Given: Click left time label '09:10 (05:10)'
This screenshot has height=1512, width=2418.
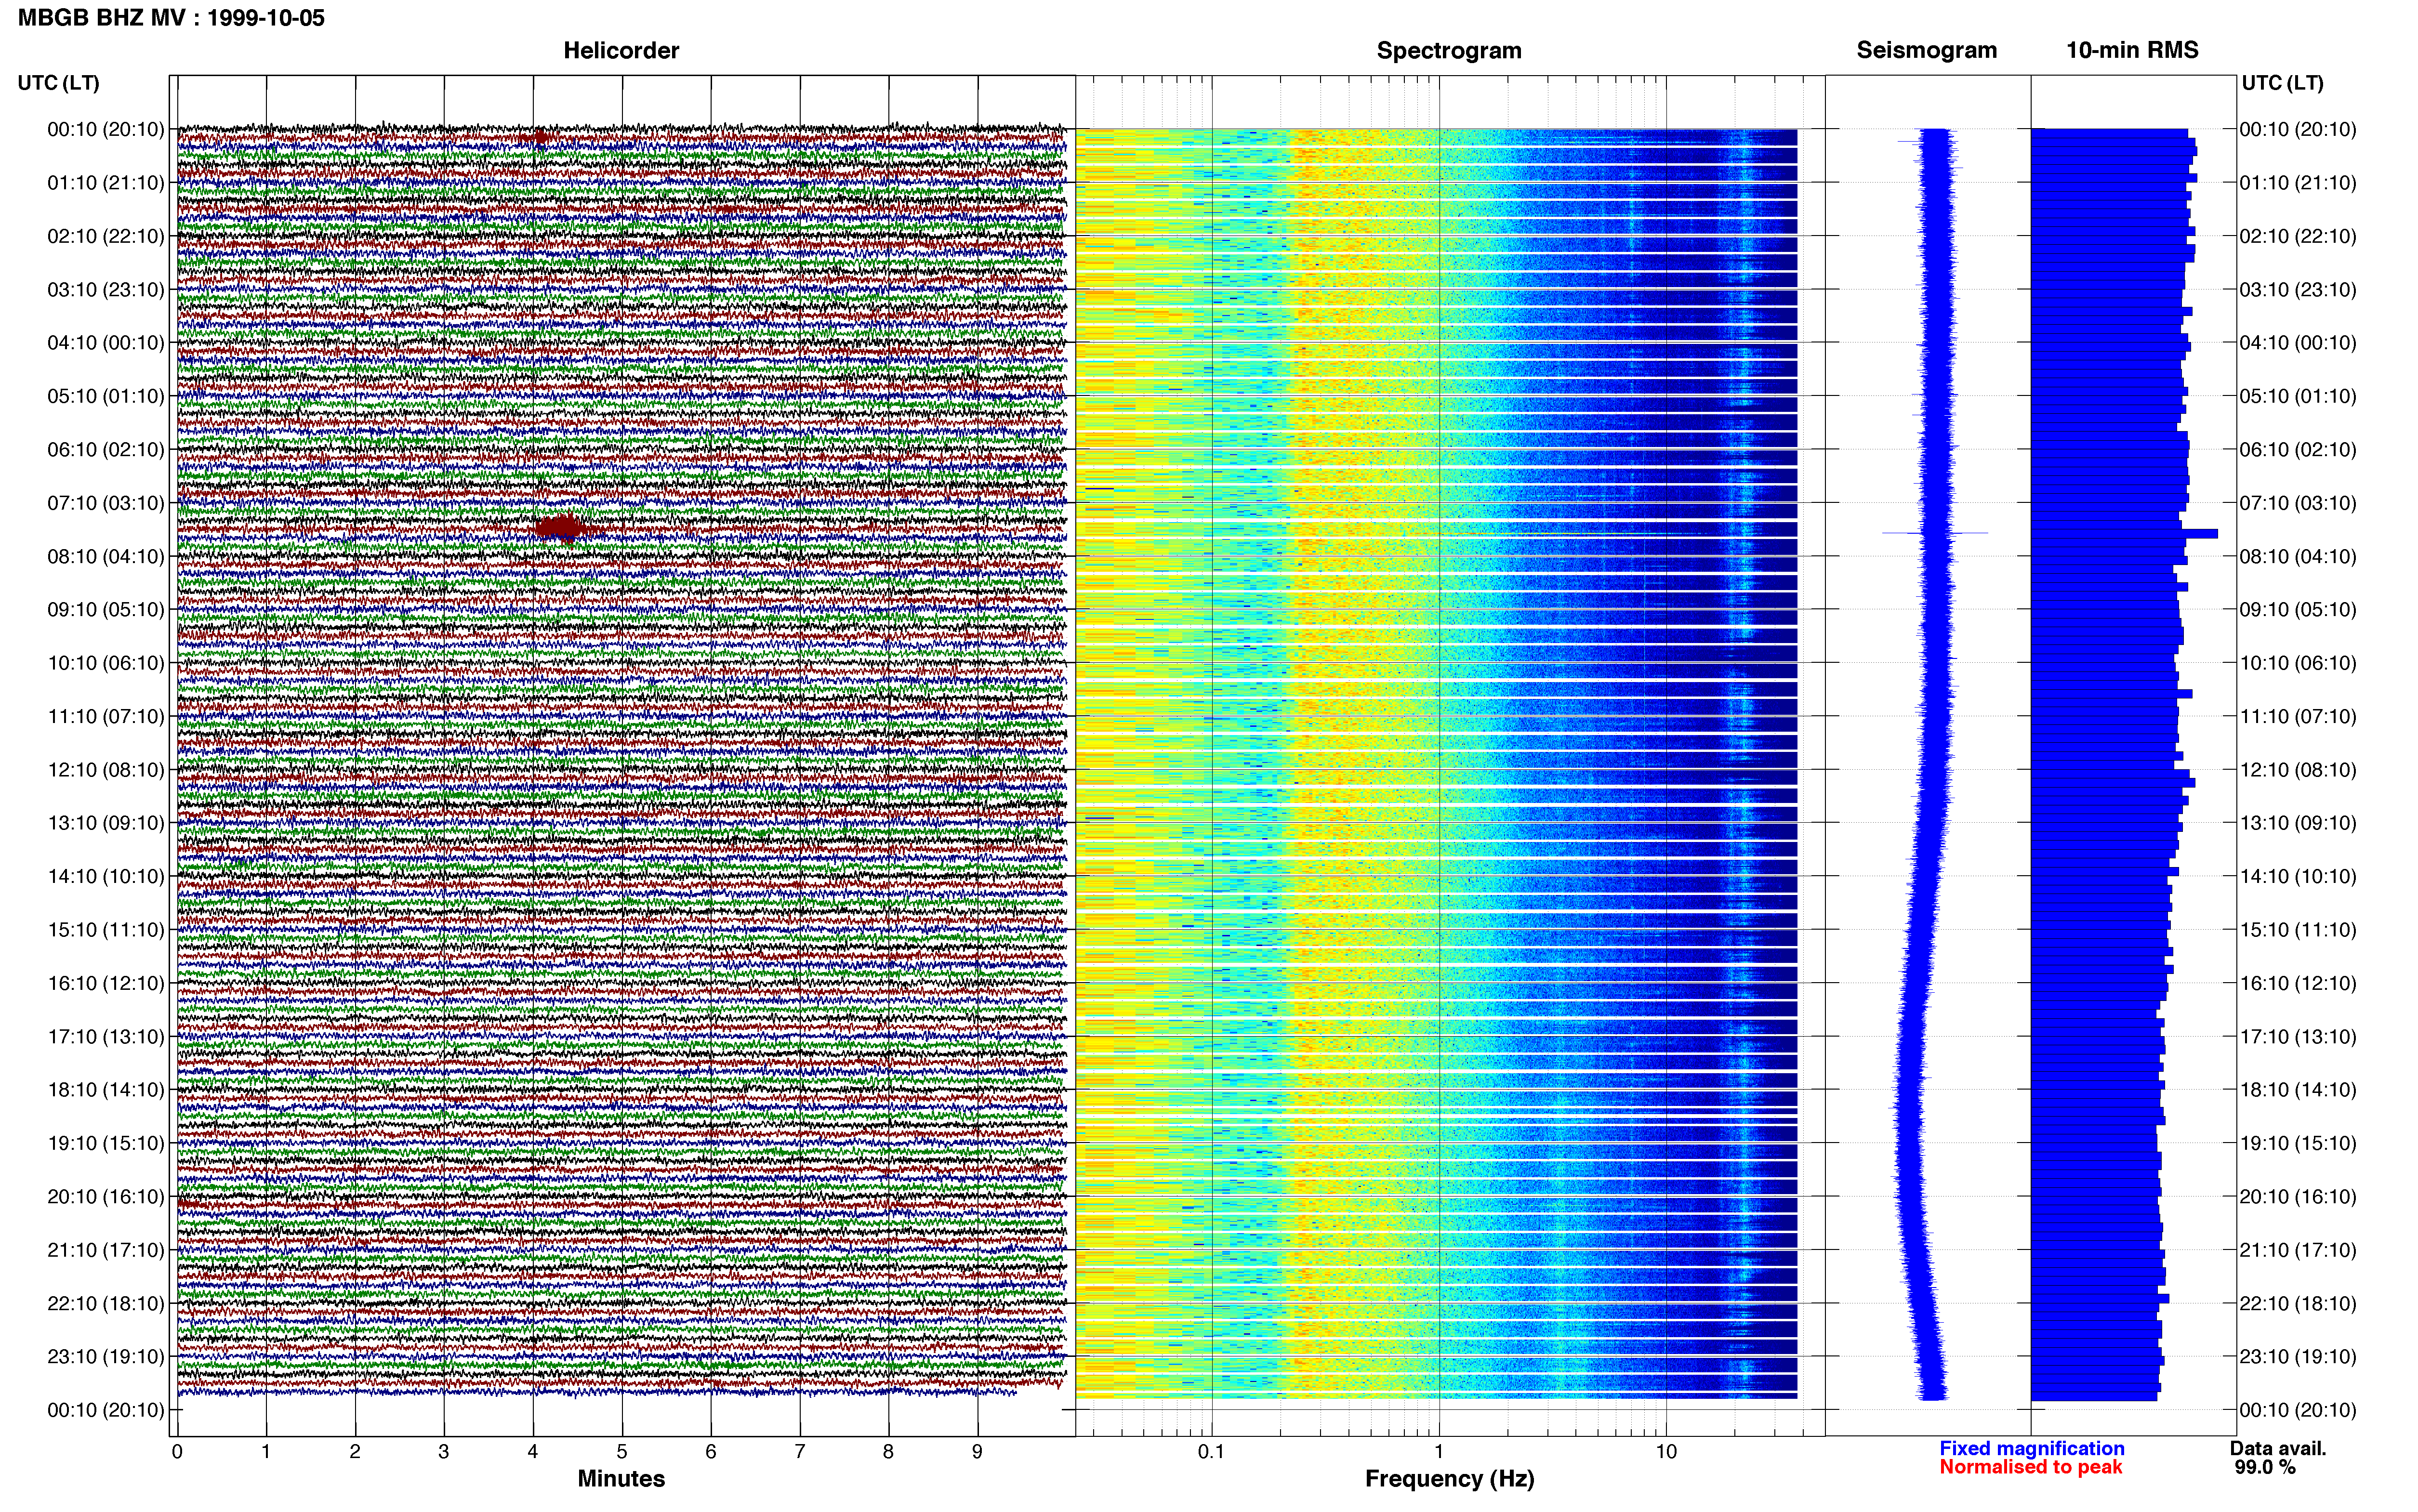Looking at the screenshot, I should pyautogui.click(x=106, y=610).
